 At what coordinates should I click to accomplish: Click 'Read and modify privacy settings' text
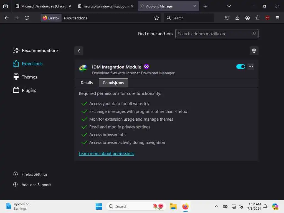pyautogui.click(x=120, y=127)
